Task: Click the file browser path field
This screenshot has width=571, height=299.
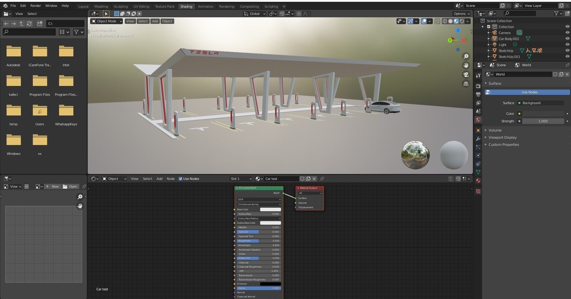Action: (x=65, y=24)
